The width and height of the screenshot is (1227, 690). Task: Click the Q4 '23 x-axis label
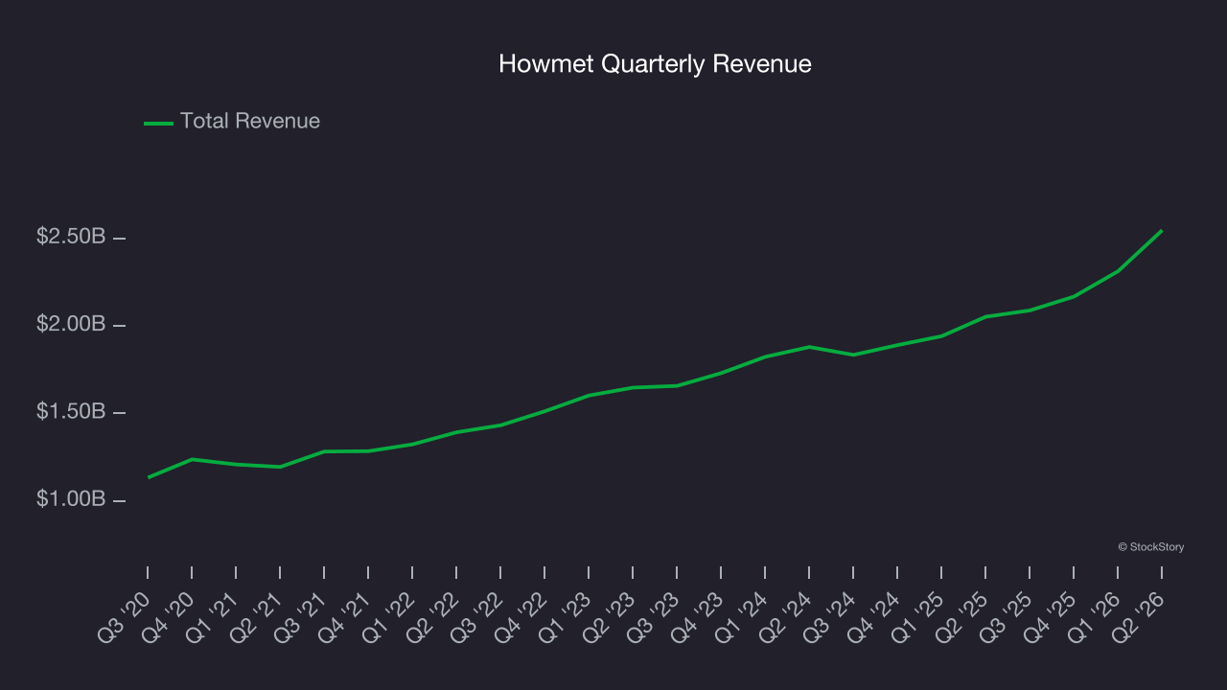pos(698,617)
